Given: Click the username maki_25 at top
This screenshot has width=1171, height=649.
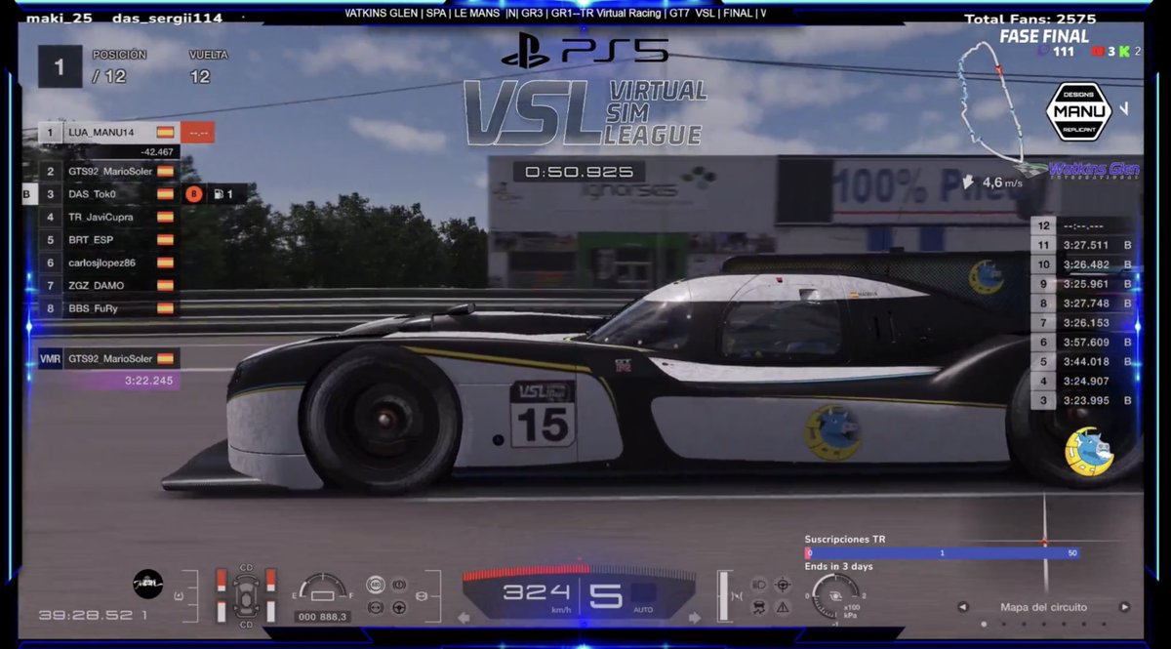Looking at the screenshot, I should [58, 19].
